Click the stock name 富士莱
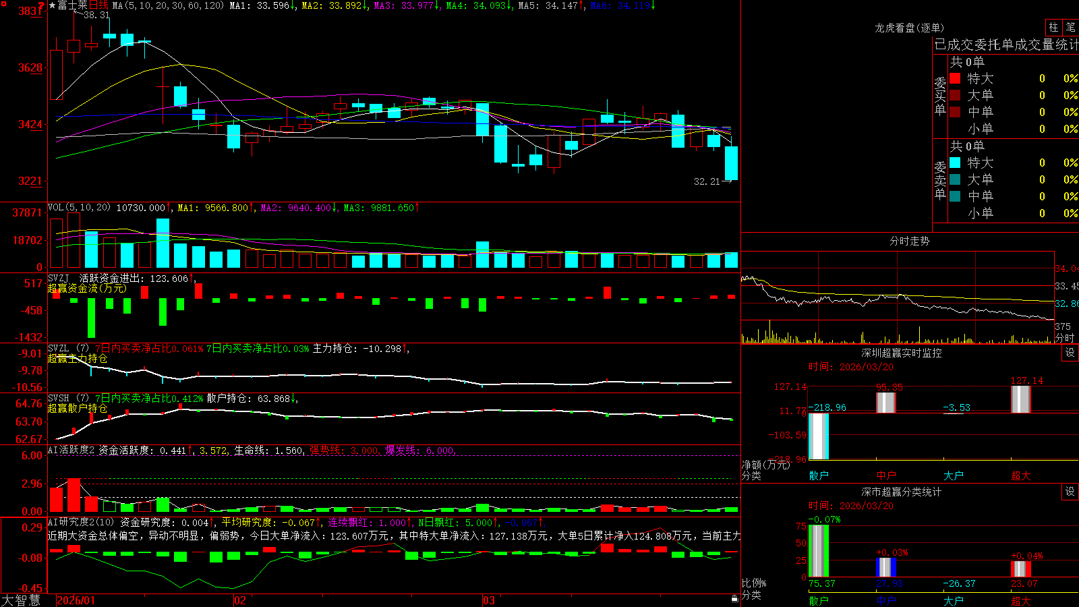Screen dimensions: 1079x607 [x=73, y=5]
